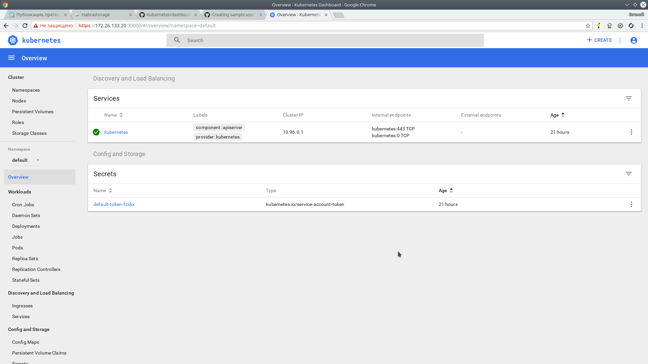
Task: Click the green status icon of kubernetes service
Action: coord(96,132)
